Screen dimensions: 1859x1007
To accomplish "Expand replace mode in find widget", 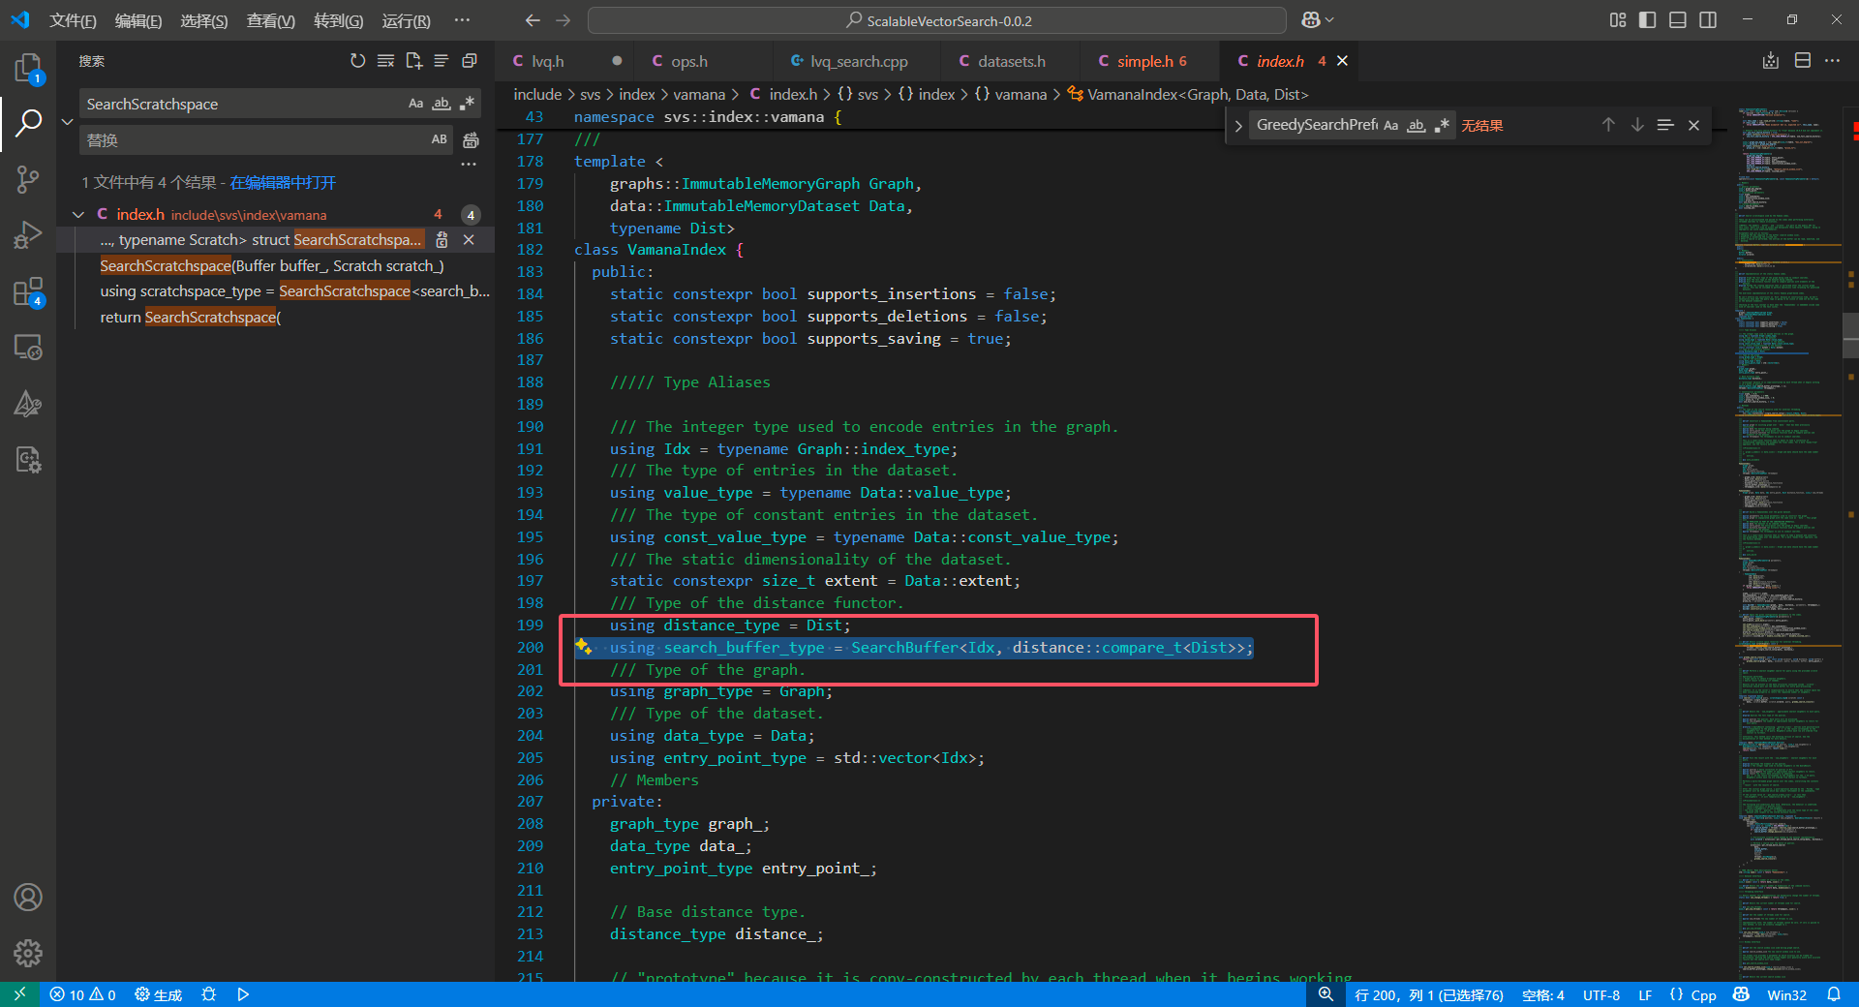I will pyautogui.click(x=1237, y=126).
